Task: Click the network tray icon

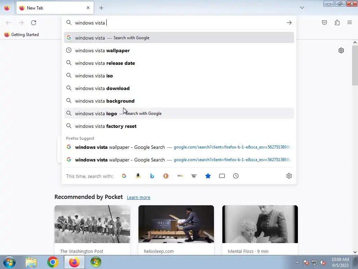Action: (314, 262)
